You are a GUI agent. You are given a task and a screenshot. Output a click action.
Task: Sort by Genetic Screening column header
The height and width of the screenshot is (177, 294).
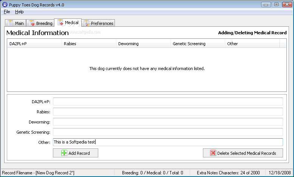[x=198, y=44]
